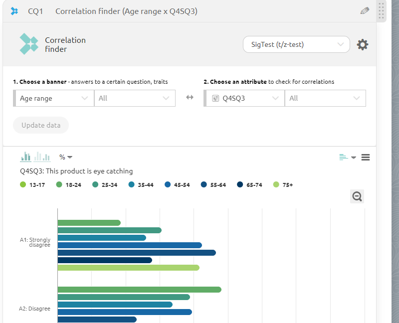Grab the dotted drag handle at top right
The height and width of the screenshot is (323, 399).
[382, 10]
